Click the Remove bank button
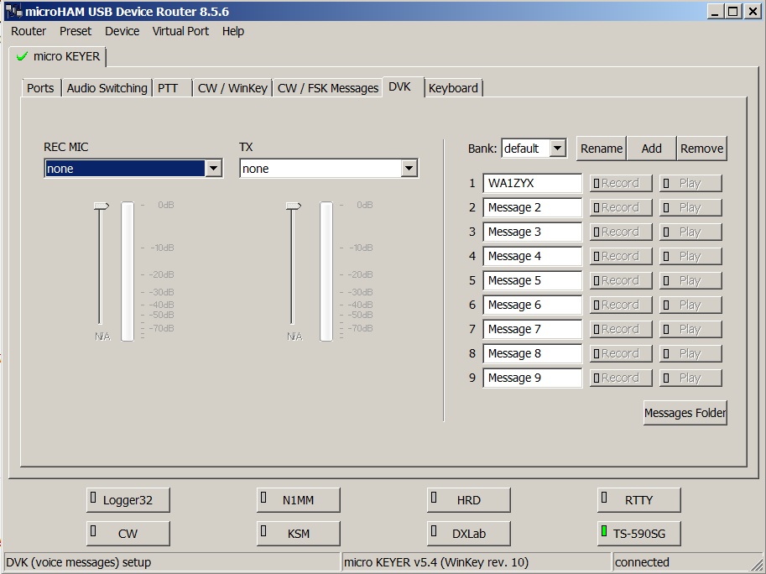This screenshot has width=766, height=574. pos(701,149)
